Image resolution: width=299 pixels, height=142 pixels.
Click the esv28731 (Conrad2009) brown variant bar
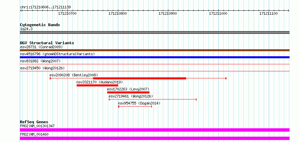155,50
